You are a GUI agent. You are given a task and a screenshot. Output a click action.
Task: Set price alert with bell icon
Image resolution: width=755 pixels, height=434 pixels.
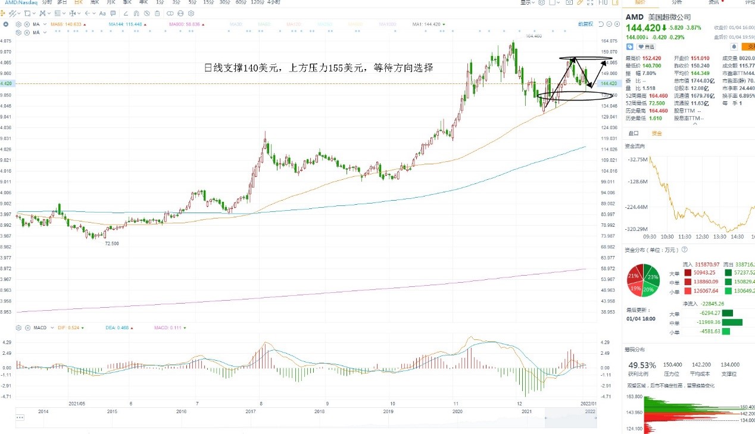click(x=734, y=46)
